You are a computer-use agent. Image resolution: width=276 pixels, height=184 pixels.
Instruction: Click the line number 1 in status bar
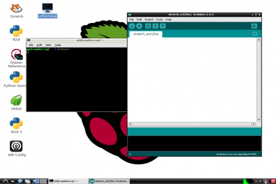click(130, 154)
